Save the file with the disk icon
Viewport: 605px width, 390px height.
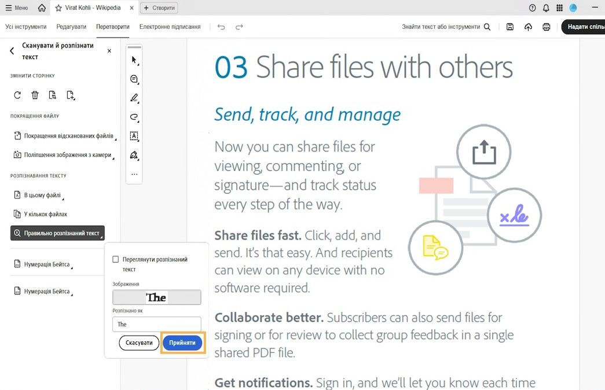click(509, 27)
